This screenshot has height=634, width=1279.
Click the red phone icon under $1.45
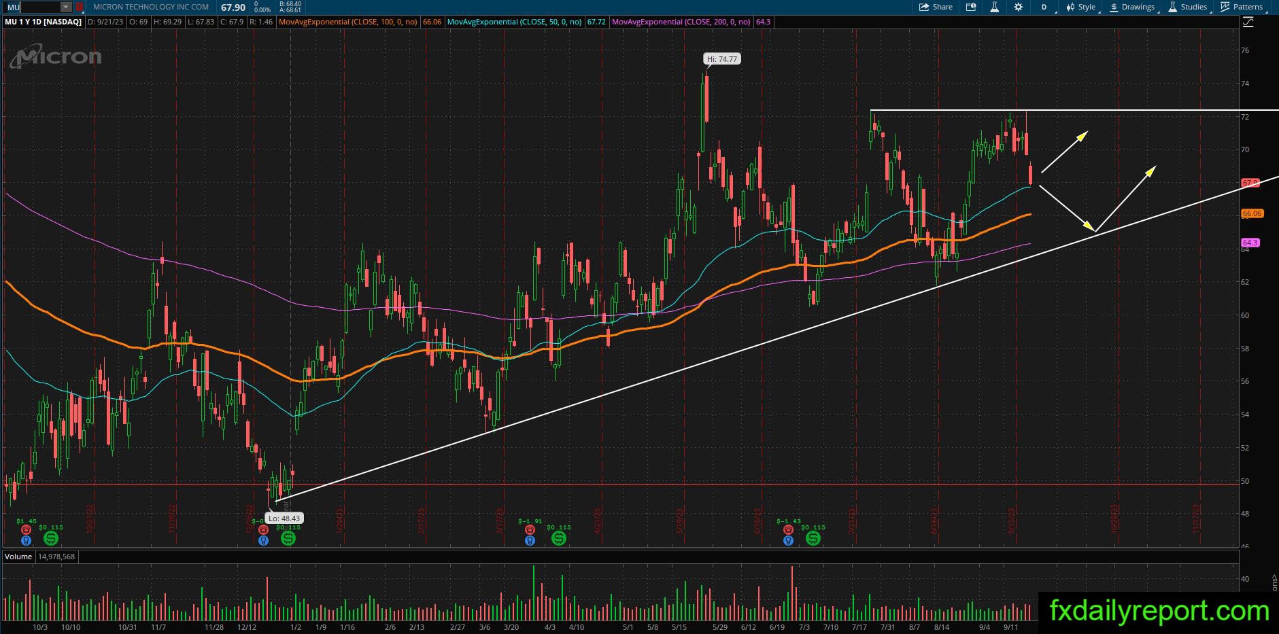[x=26, y=529]
